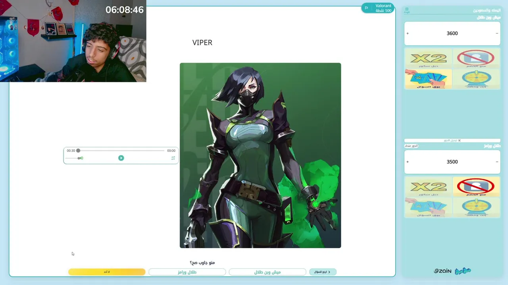Click the game title at sidebar top
The width and height of the screenshot is (508, 285).
[x=487, y=10]
